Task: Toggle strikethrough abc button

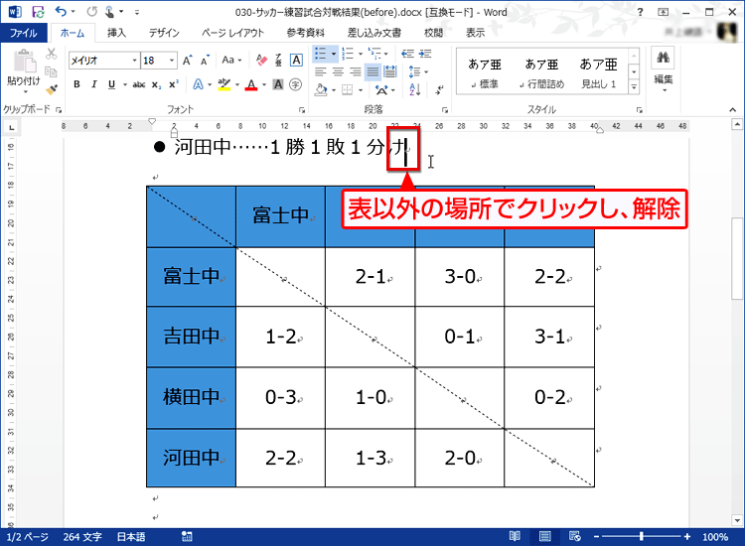Action: (x=139, y=84)
